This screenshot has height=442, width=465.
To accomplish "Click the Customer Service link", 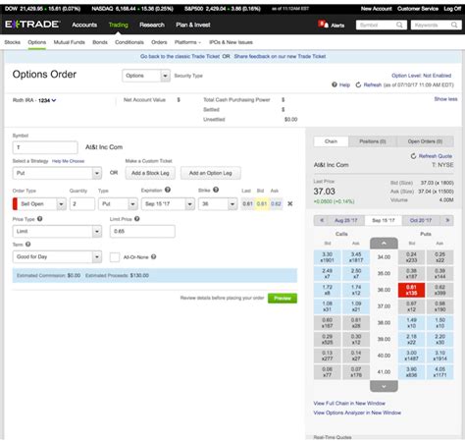I will 418,9.
